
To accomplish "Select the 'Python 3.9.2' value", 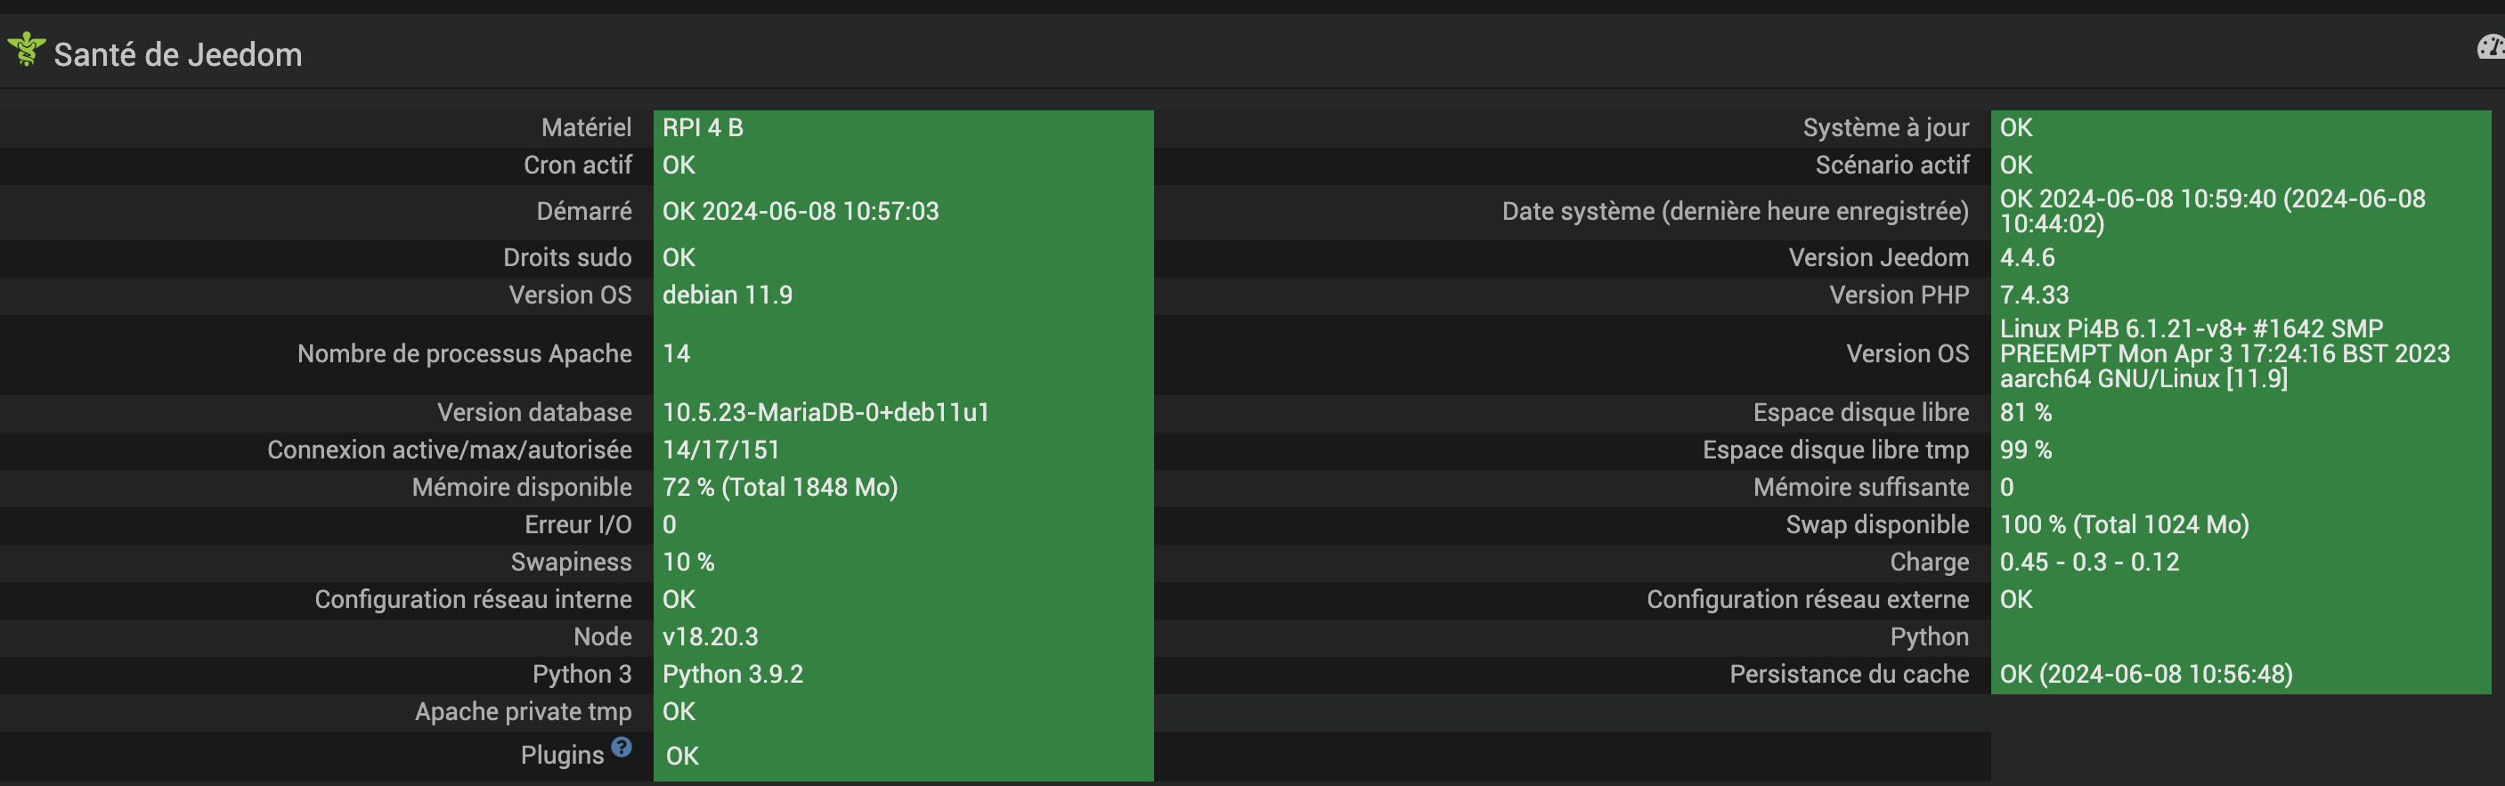I will (x=732, y=674).
